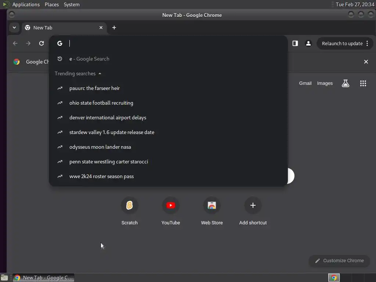Reload the page with the refresh icon
The image size is (376, 282).
tap(41, 43)
